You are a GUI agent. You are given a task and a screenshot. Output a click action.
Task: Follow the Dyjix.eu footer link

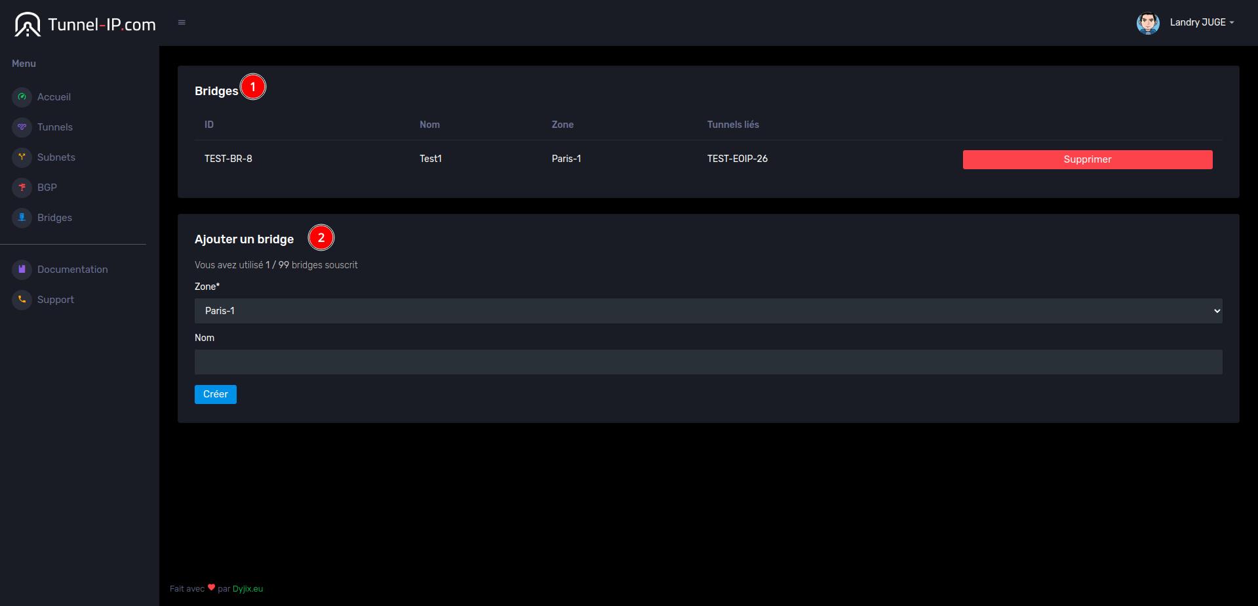(248, 589)
